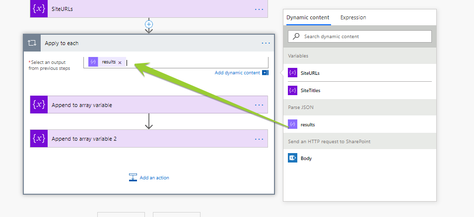Switch to the Dynamic content tab
The height and width of the screenshot is (217, 474).
[308, 17]
